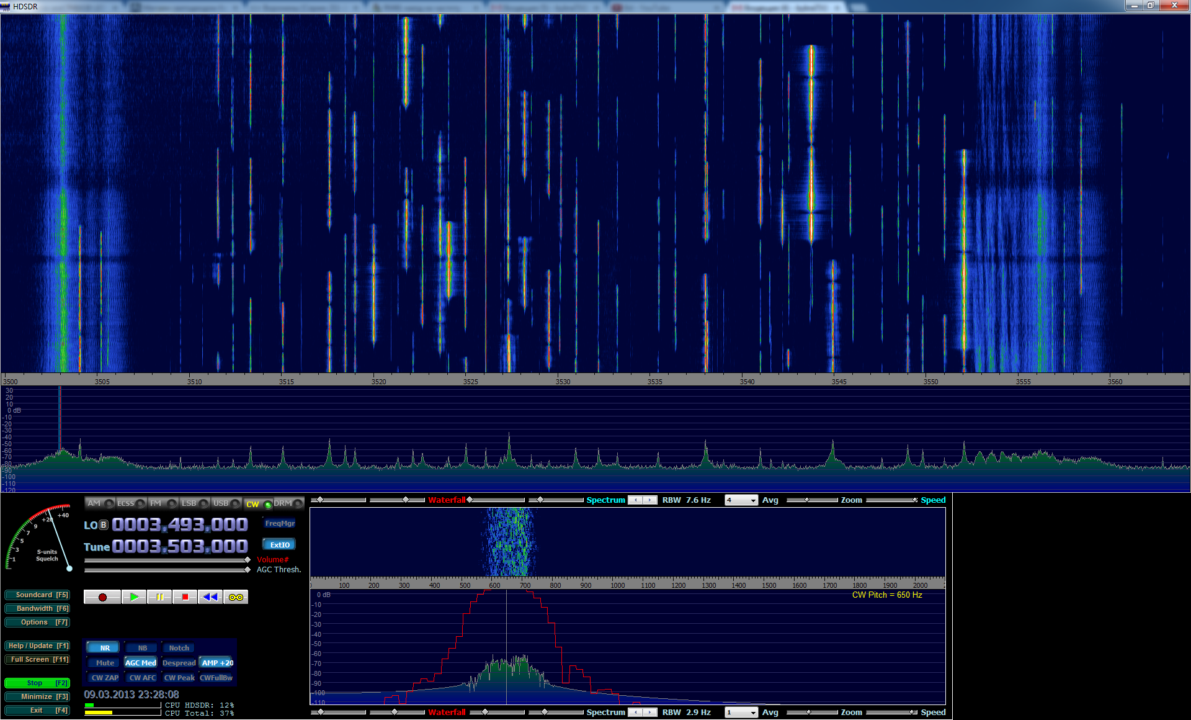Toggle the CW Peak button

pyautogui.click(x=179, y=678)
